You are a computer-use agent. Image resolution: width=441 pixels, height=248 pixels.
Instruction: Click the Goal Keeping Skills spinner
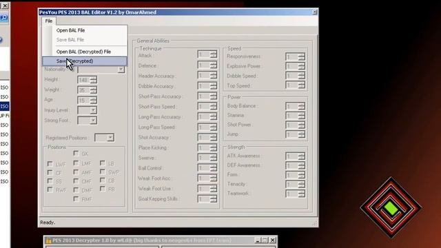coord(214,199)
